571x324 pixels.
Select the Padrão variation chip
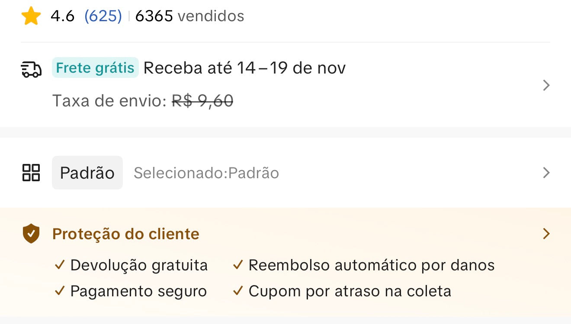[87, 173]
